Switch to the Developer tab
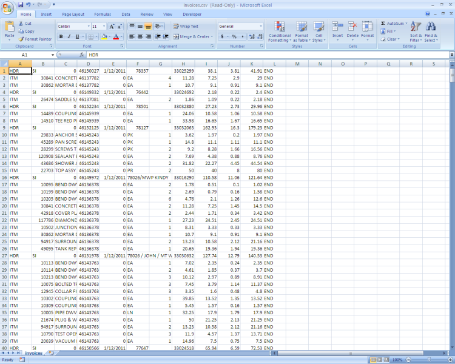 pos(192,14)
